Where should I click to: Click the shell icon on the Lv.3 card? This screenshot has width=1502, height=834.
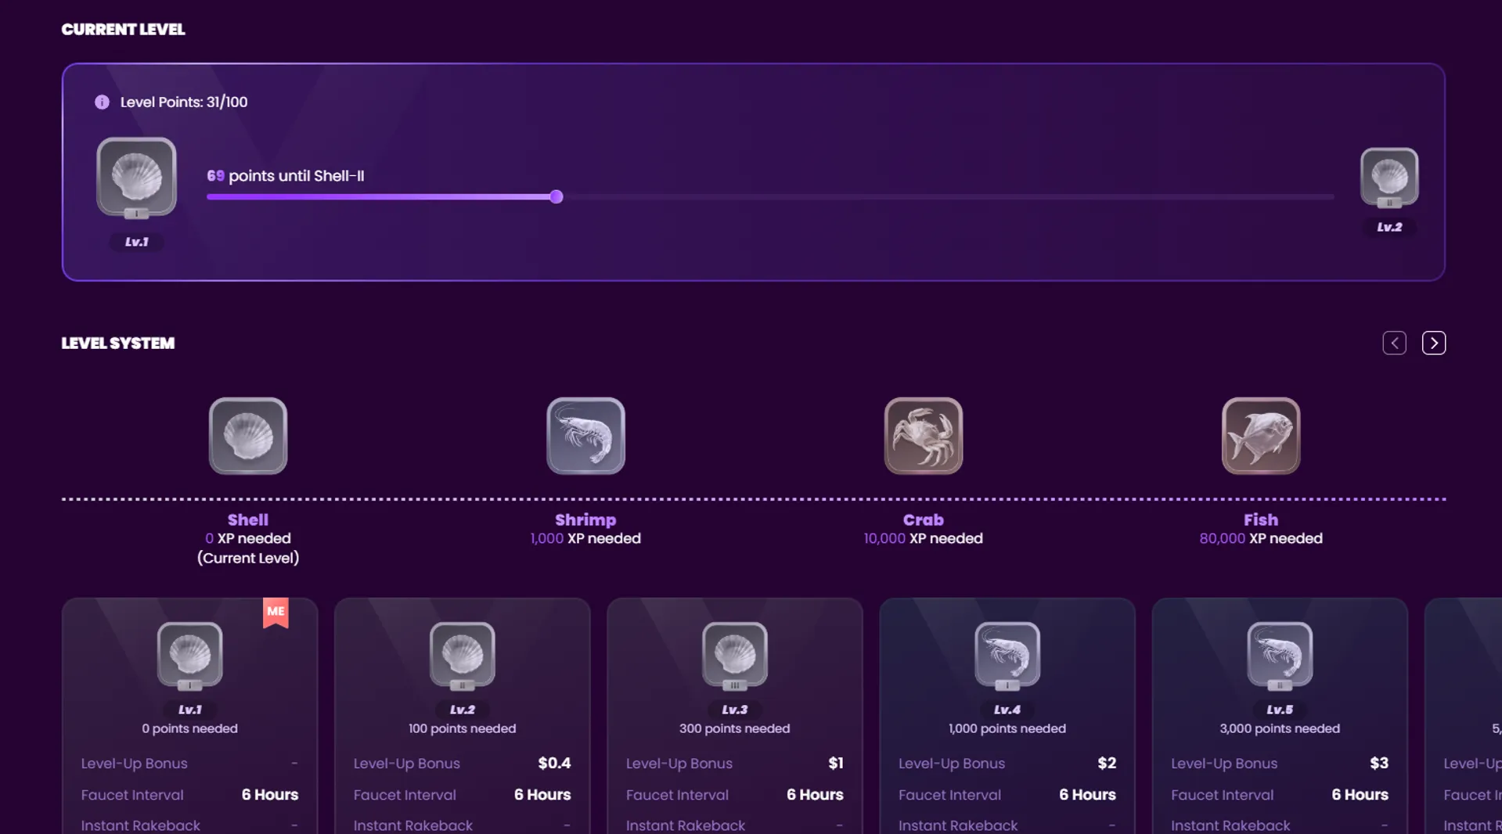(x=734, y=655)
